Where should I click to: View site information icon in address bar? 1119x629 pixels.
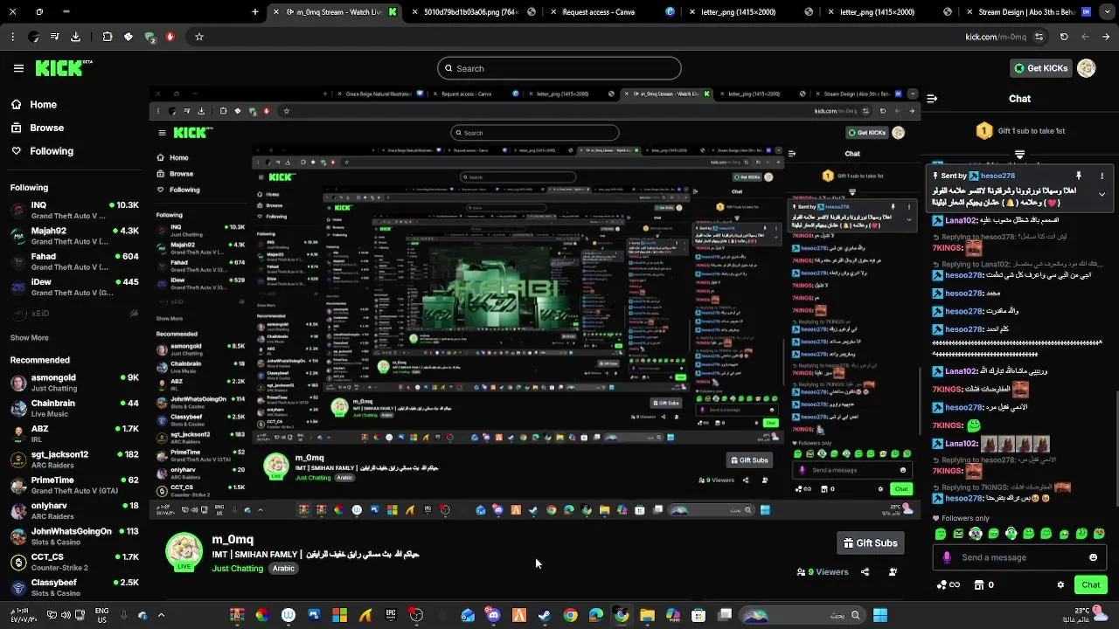1039,37
